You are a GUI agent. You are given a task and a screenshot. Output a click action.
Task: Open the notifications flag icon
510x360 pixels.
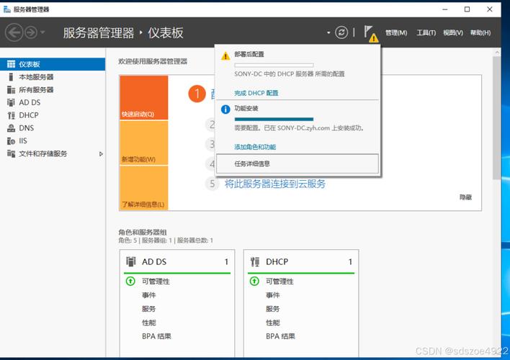click(370, 33)
